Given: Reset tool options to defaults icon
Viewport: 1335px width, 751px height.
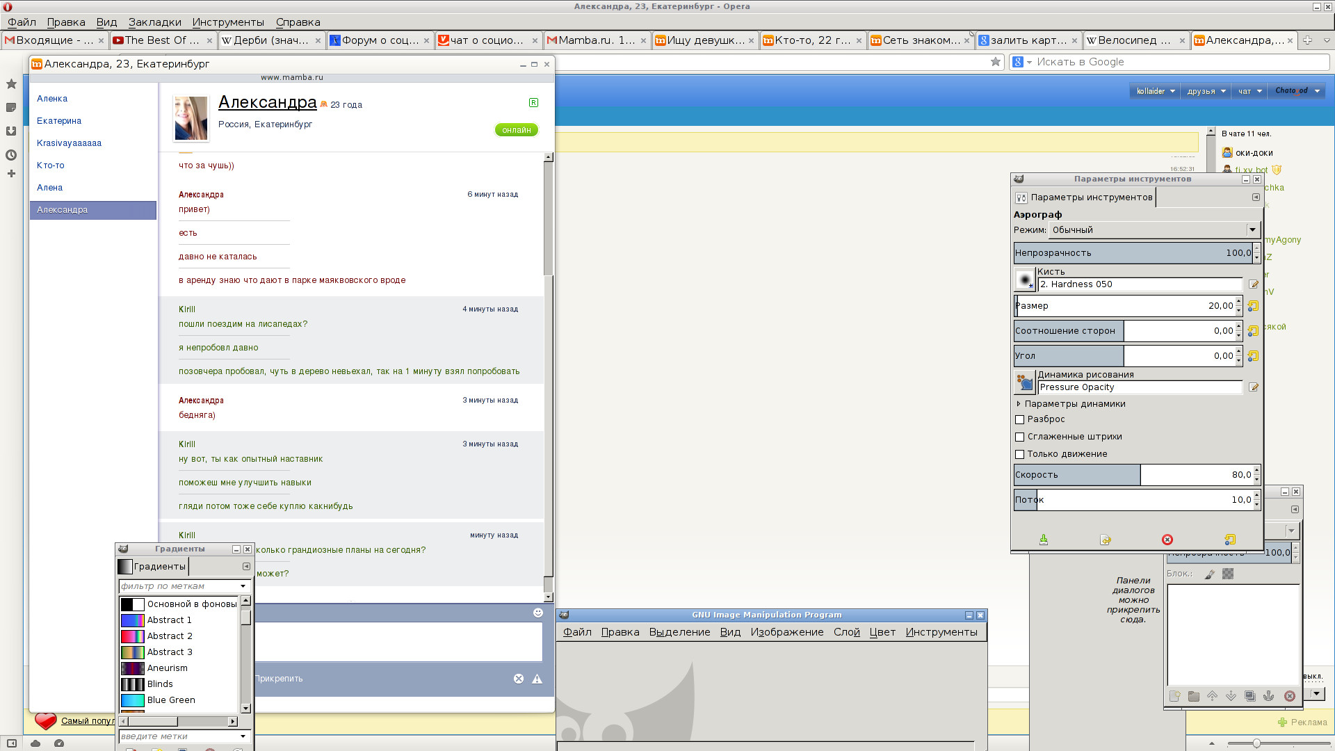Looking at the screenshot, I should point(1229,540).
